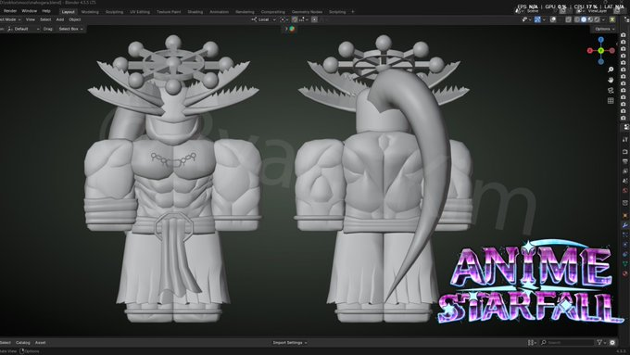Open the Object Data properties tab (green triangle)

(624, 264)
